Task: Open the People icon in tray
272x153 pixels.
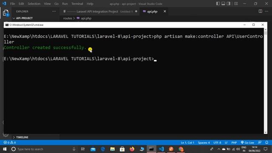Action: coord(212,149)
